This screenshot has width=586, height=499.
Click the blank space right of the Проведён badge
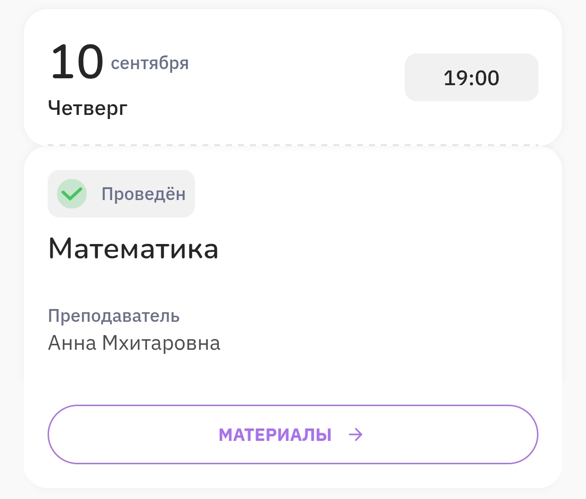(x=366, y=194)
